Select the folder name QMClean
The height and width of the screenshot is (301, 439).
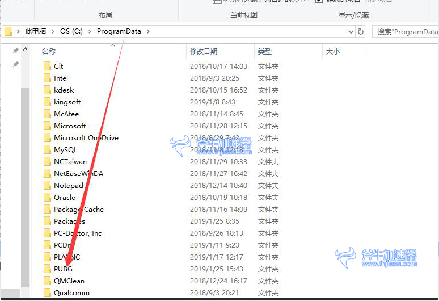coord(69,281)
